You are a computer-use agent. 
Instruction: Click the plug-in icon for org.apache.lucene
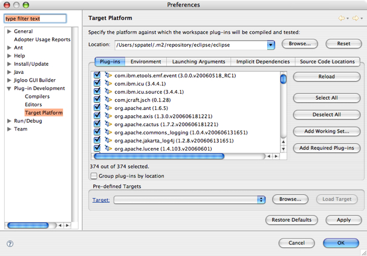[x=108, y=148]
